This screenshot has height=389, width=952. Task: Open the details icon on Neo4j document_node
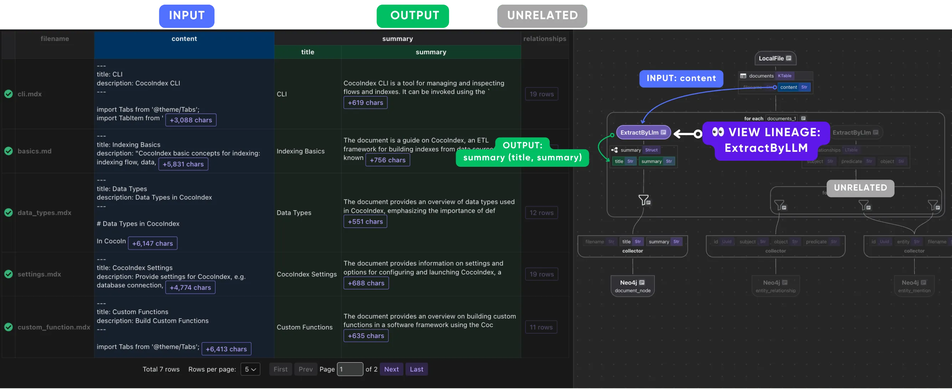click(642, 283)
